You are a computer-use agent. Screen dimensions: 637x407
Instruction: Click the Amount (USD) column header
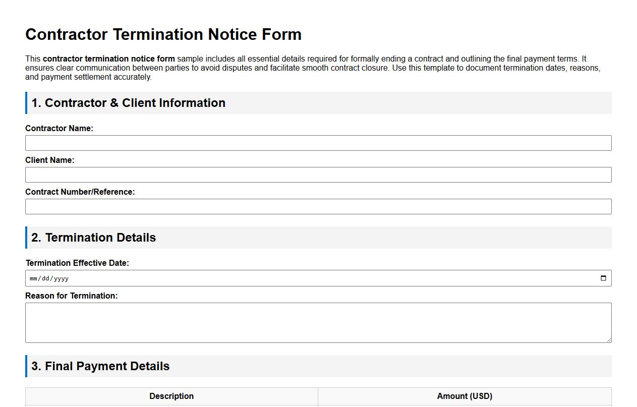pos(466,396)
